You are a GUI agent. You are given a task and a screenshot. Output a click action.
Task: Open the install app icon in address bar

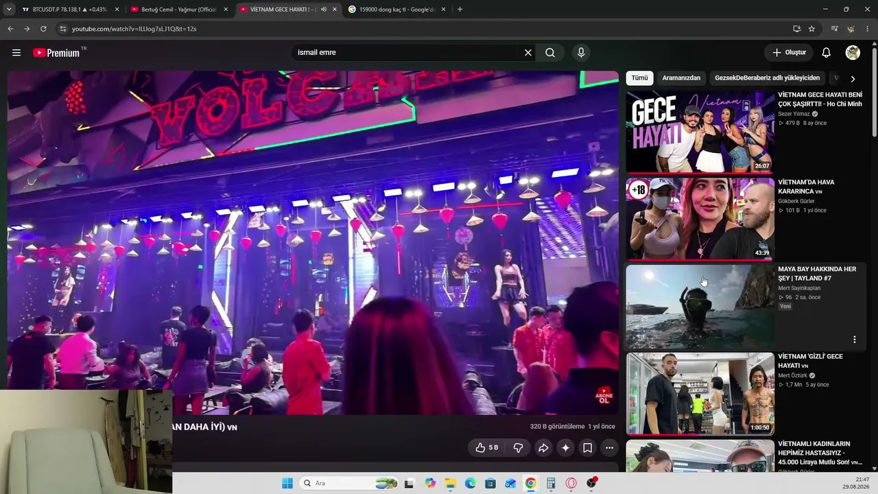click(796, 29)
